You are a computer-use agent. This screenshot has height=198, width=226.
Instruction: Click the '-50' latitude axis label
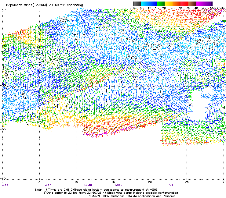(x=3, y=85)
